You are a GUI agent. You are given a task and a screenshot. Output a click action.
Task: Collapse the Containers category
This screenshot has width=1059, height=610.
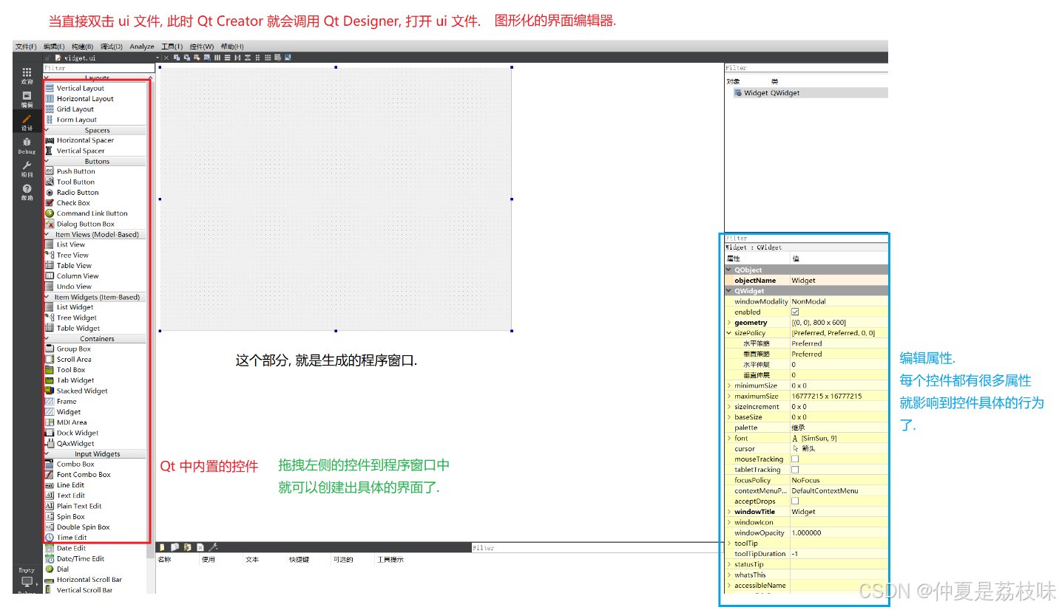47,338
